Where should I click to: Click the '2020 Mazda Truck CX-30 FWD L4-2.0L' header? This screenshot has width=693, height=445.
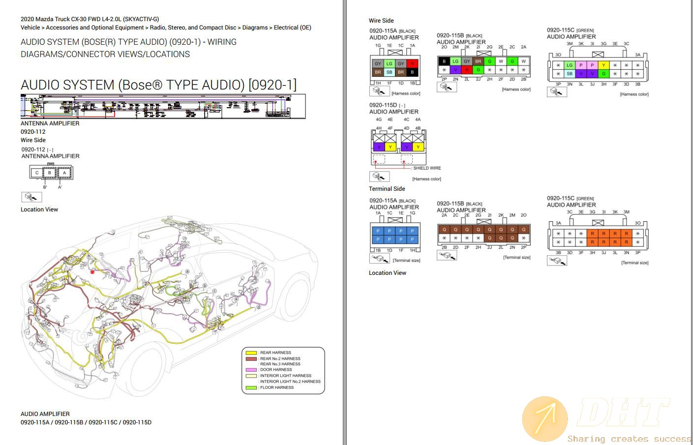(x=90, y=19)
